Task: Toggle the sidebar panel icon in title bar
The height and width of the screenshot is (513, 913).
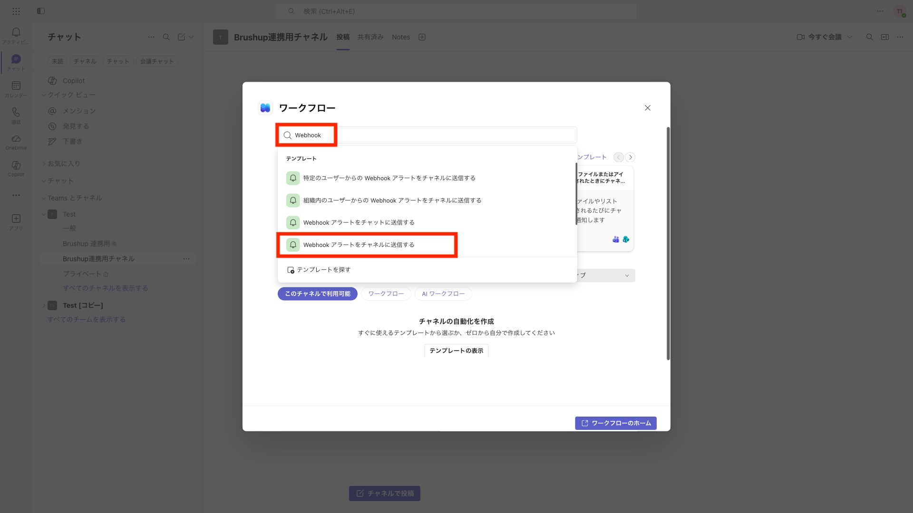Action: (41, 11)
